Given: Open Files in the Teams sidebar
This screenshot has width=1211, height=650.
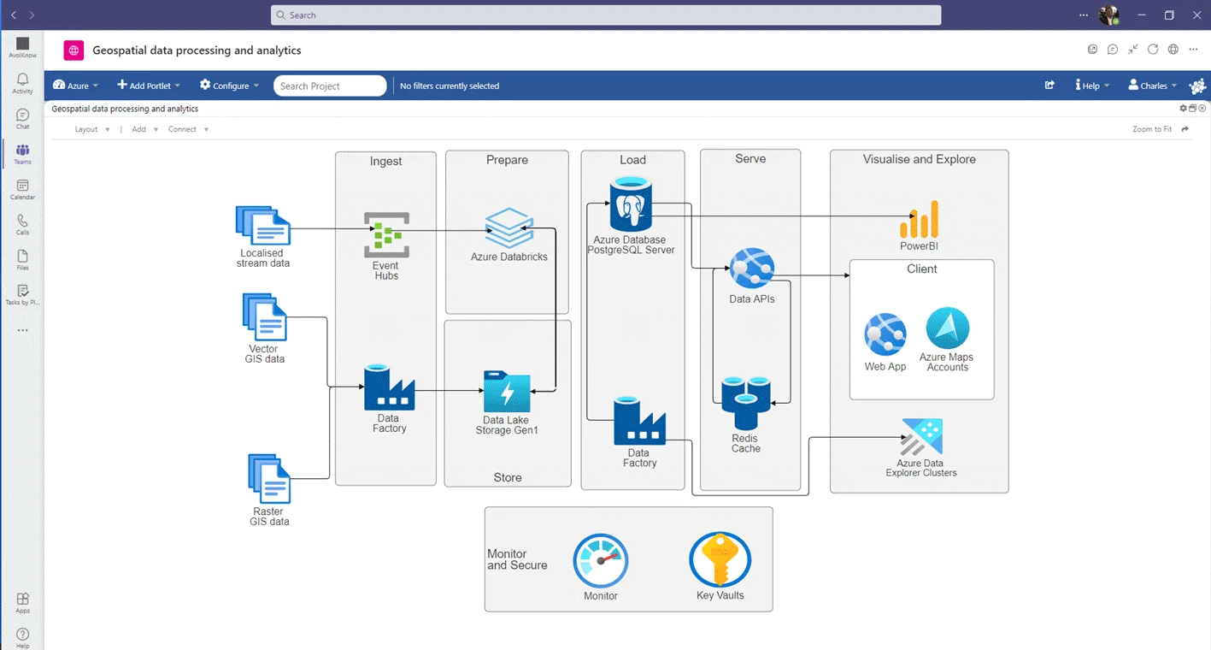Looking at the screenshot, I should (x=22, y=260).
